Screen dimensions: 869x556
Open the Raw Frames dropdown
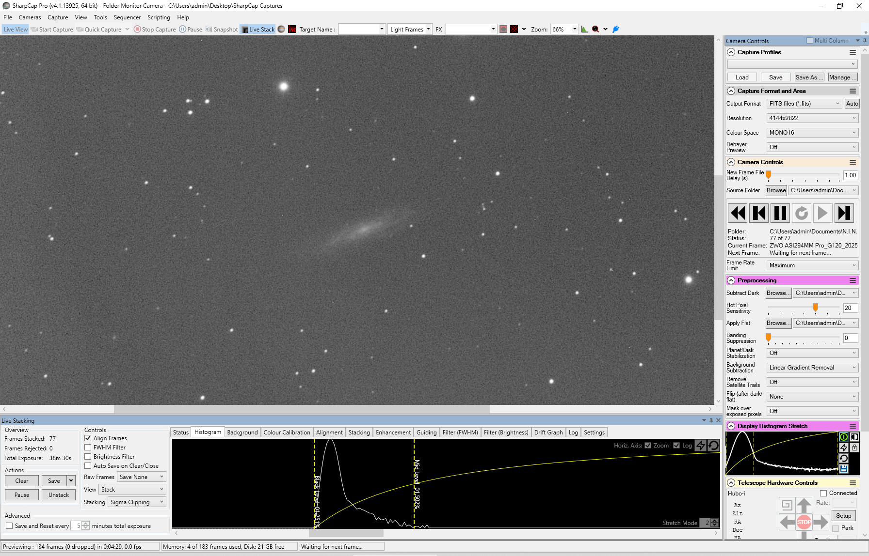142,477
